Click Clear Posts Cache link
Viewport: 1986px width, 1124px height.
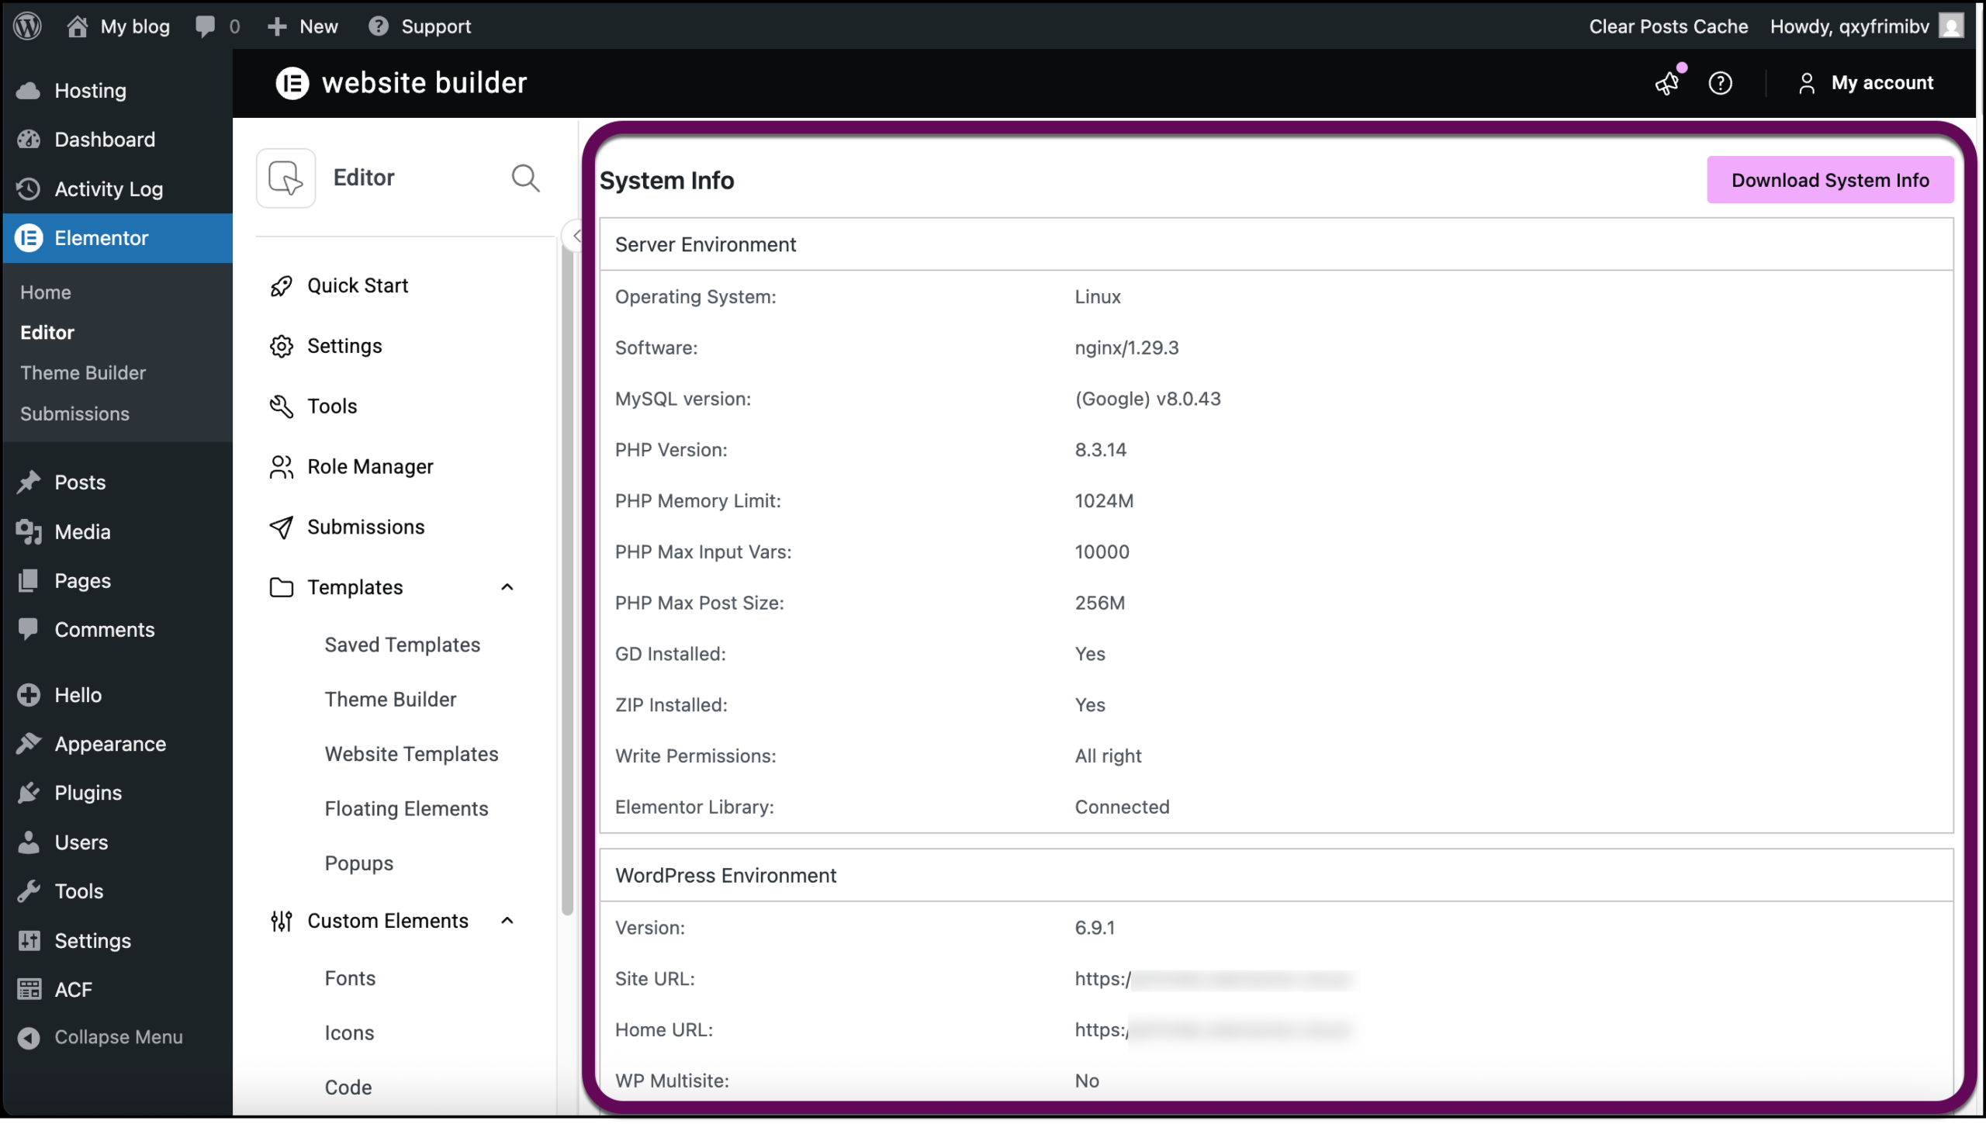tap(1668, 26)
